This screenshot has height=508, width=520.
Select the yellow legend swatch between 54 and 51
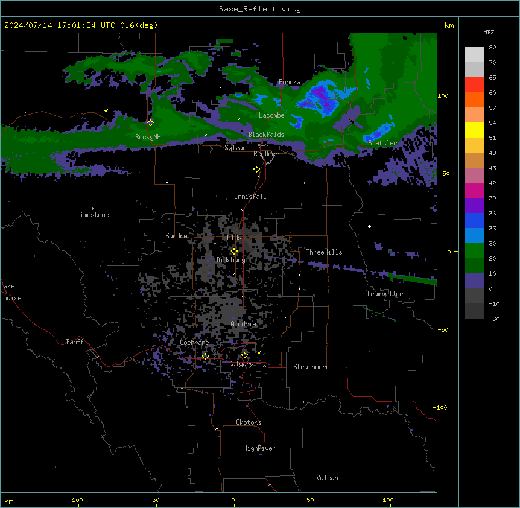point(474,130)
